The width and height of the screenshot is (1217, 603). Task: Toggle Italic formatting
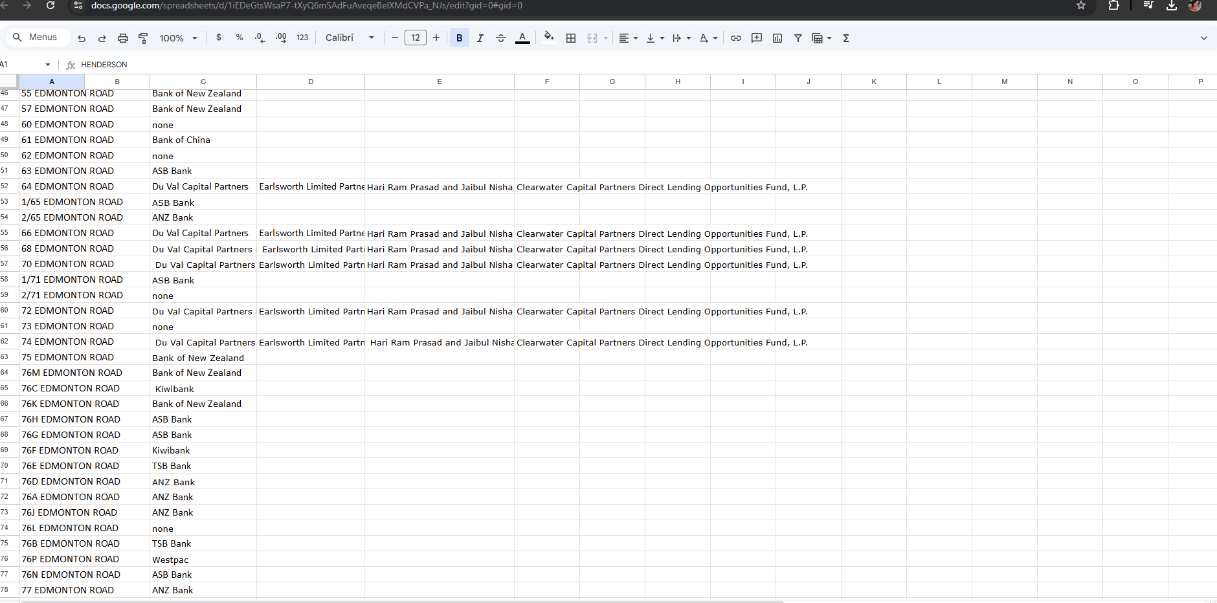(480, 38)
